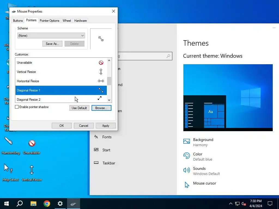Click the Taskbar icon in Settings
Viewport: 279px width, 209px height.
(x=96, y=163)
